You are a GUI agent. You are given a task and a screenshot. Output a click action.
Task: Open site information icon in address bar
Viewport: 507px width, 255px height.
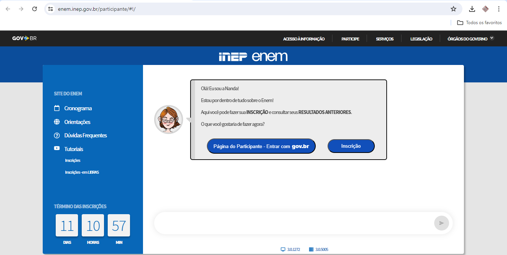tap(51, 9)
